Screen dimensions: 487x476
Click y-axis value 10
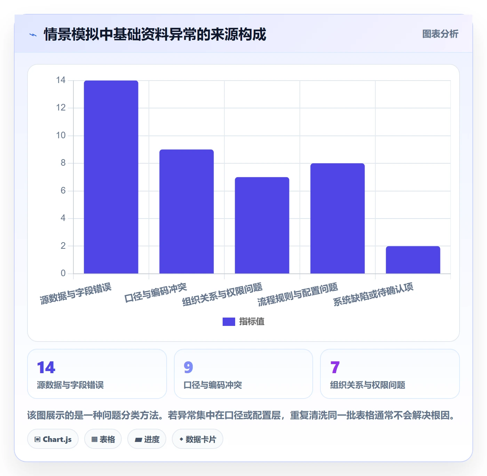tap(61, 136)
